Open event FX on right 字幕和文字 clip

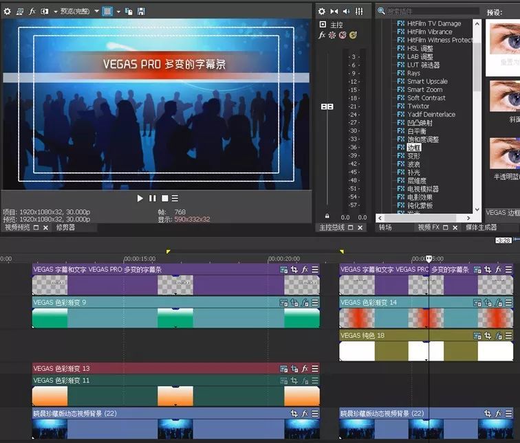coord(499,269)
